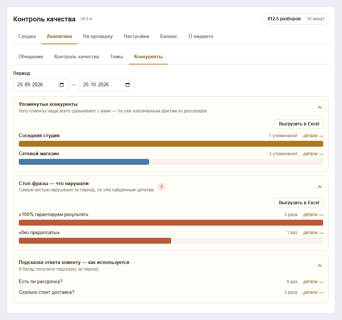Screen dimensions: 342x320
Task: Collapse the Стоп-фразы section
Action: (x=320, y=187)
